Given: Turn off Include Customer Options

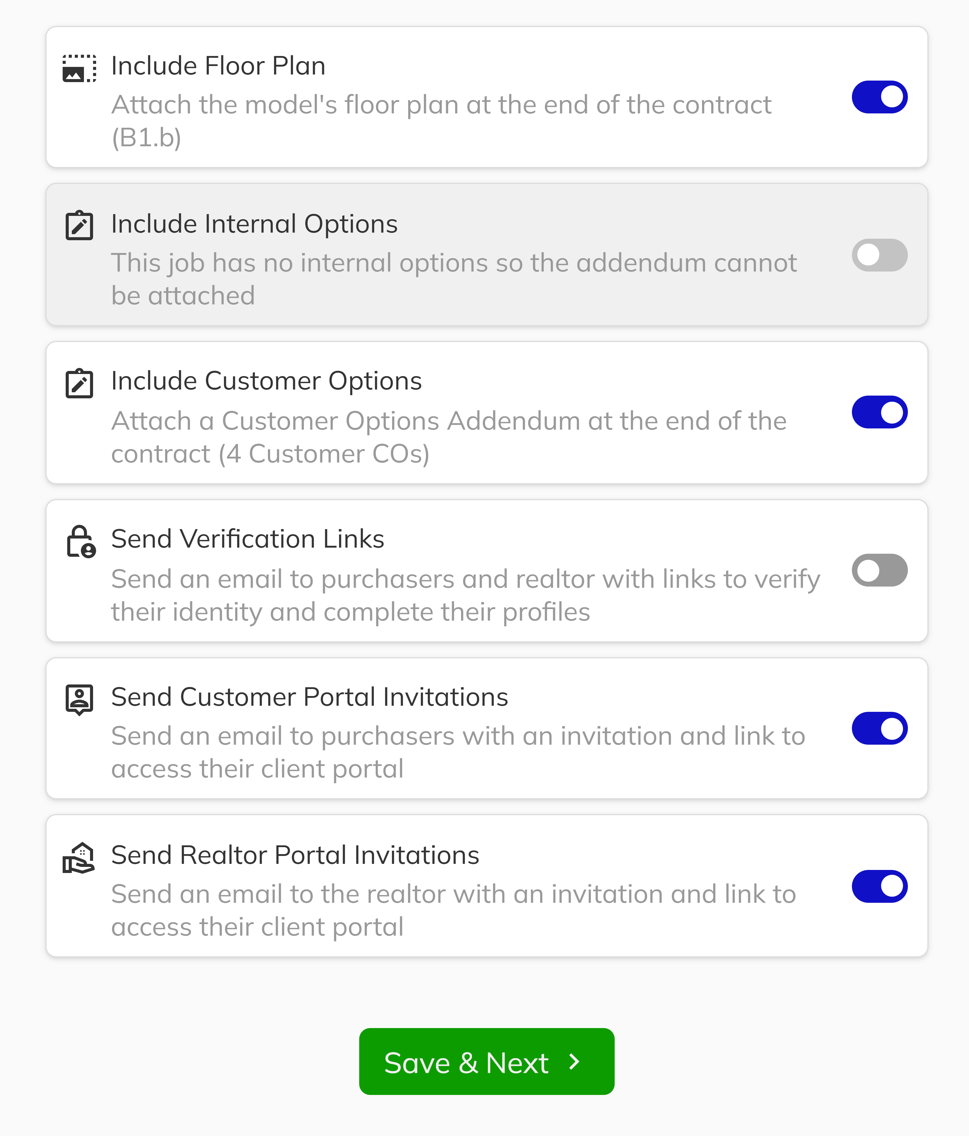Looking at the screenshot, I should click(879, 412).
